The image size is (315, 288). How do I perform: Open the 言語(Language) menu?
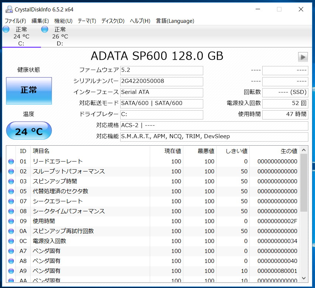pos(175,21)
